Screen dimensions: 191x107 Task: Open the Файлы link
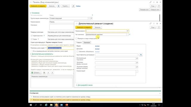pyautogui.click(x=78, y=6)
